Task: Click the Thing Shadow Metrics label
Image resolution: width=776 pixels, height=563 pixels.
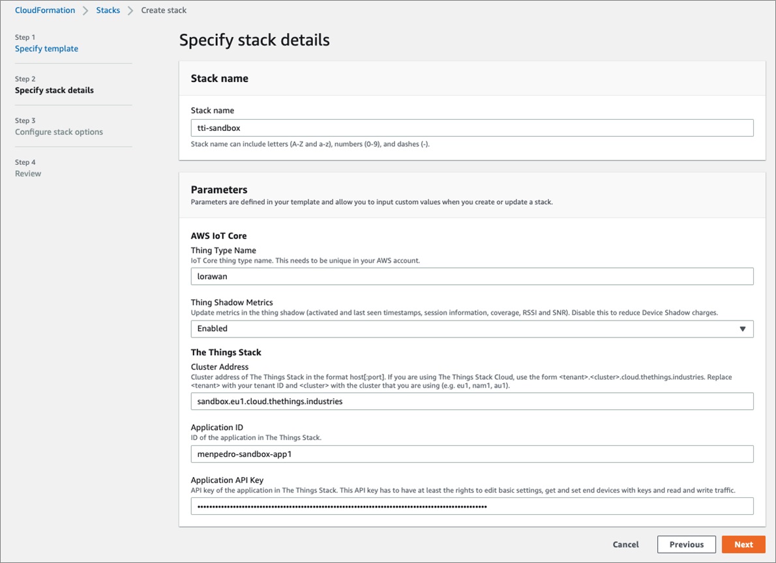Action: coord(231,302)
